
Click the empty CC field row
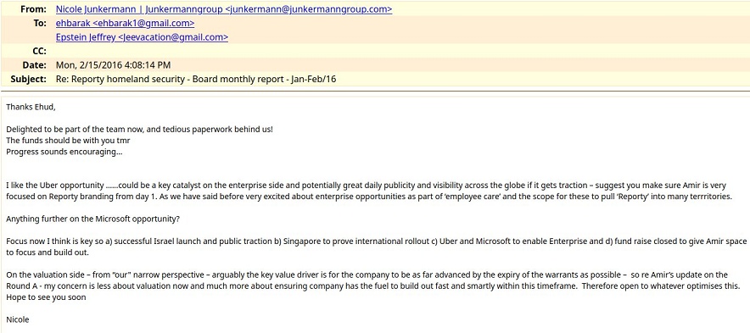pos(400,51)
